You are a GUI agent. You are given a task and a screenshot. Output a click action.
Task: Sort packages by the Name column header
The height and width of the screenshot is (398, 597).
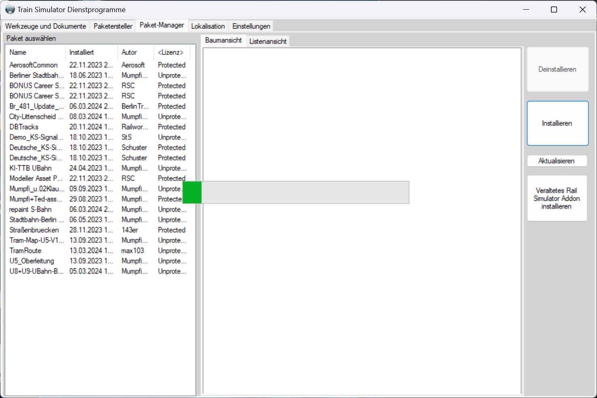pyautogui.click(x=36, y=52)
